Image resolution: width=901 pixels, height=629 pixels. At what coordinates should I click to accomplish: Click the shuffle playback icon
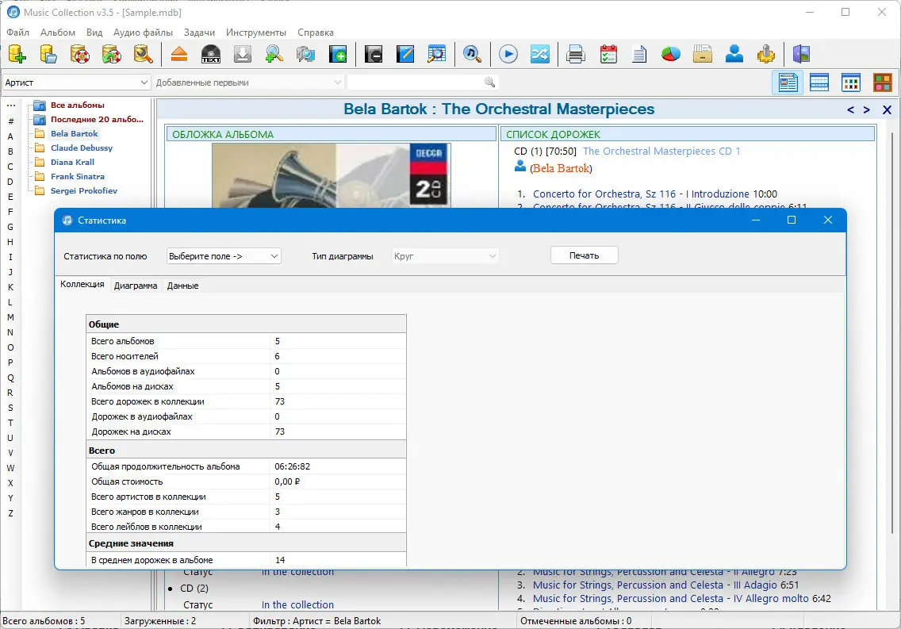pos(540,54)
